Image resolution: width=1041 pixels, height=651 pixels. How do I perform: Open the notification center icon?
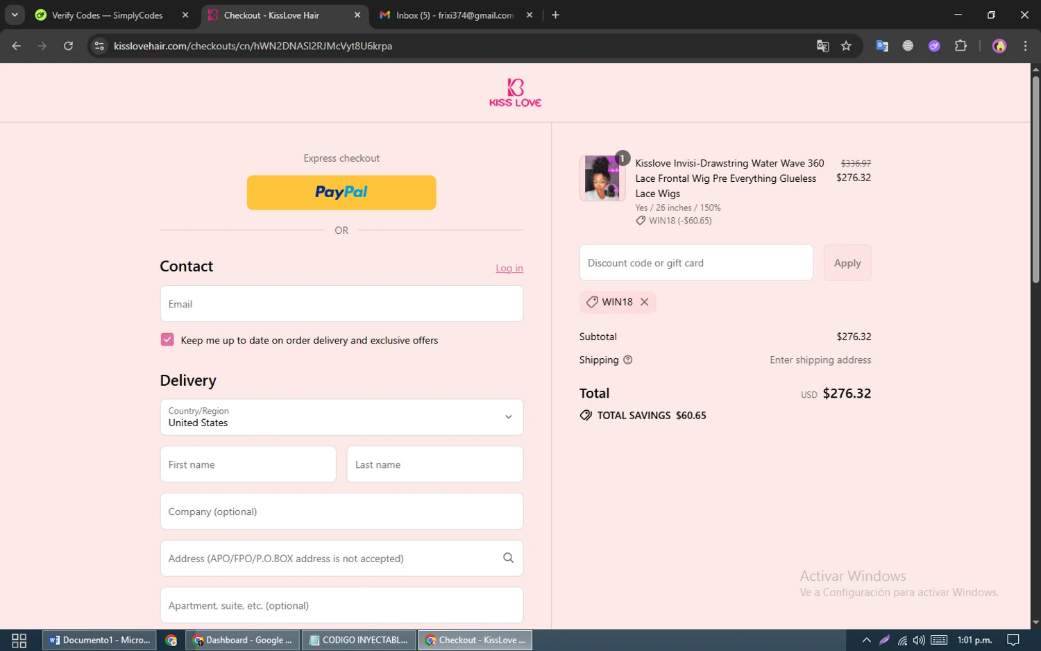[1013, 640]
